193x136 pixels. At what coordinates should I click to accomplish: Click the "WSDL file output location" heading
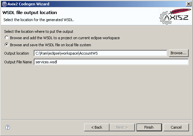click(30, 13)
